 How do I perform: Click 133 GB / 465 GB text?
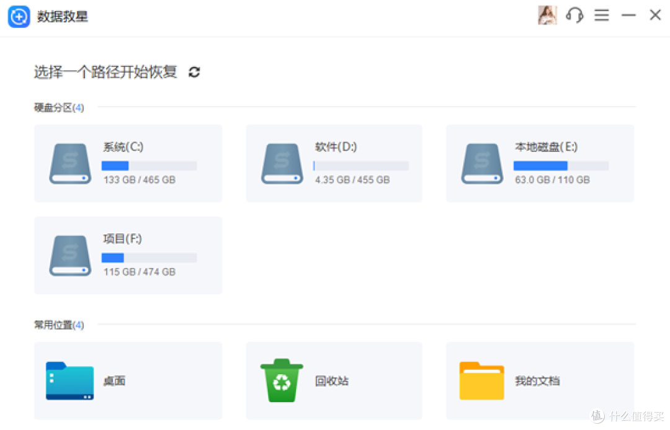click(140, 180)
